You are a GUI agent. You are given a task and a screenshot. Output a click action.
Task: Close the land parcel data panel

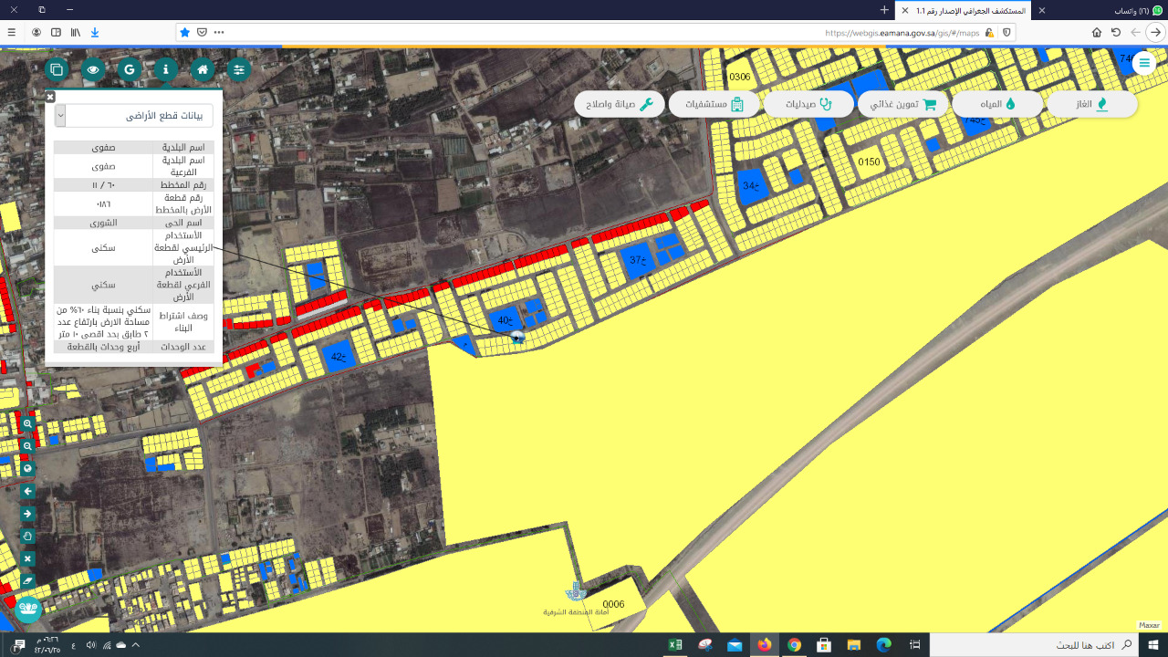[x=50, y=96]
